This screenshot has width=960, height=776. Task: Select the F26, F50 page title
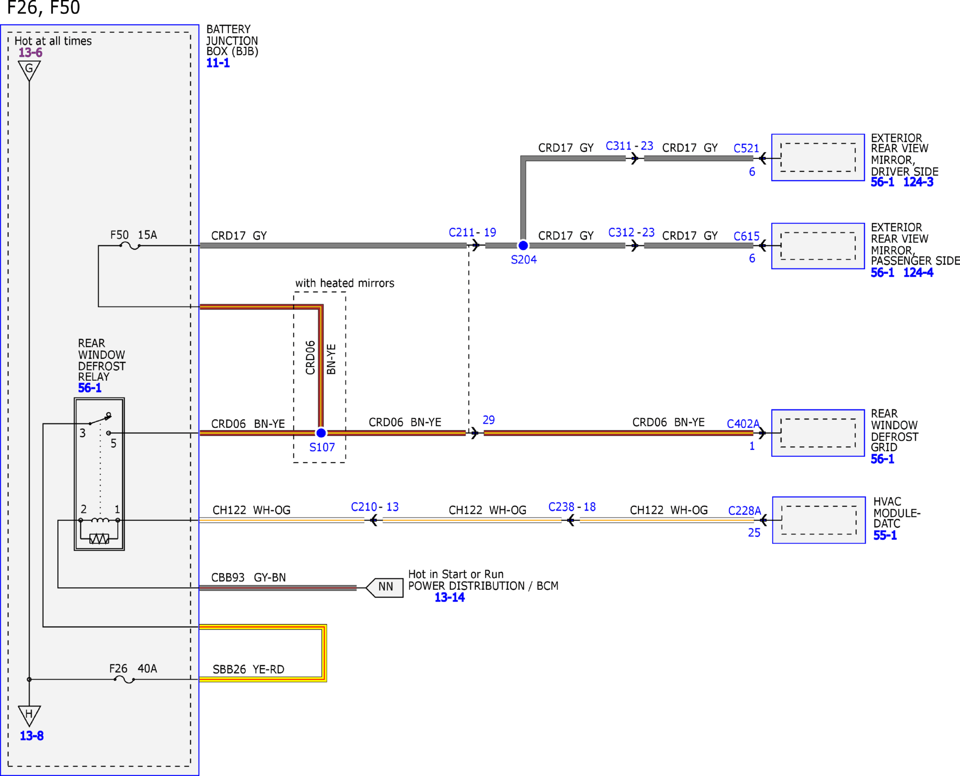[44, 8]
